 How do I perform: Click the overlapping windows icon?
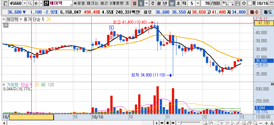[x=210, y=123]
